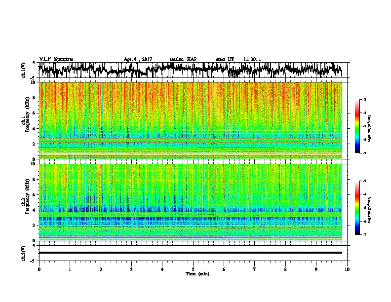Click the 'station=KAP' label
Viewport: 391px width, 302px height.
pos(183,59)
